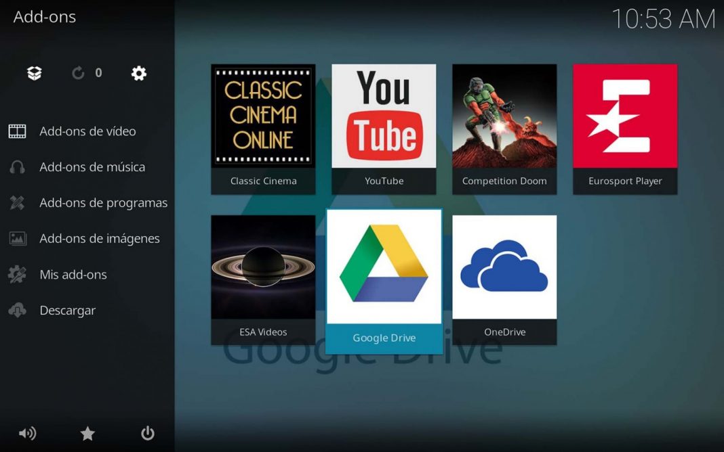Viewport: 724px width, 452px height.
Task: Open the volume speaker icon
Action: click(x=27, y=434)
